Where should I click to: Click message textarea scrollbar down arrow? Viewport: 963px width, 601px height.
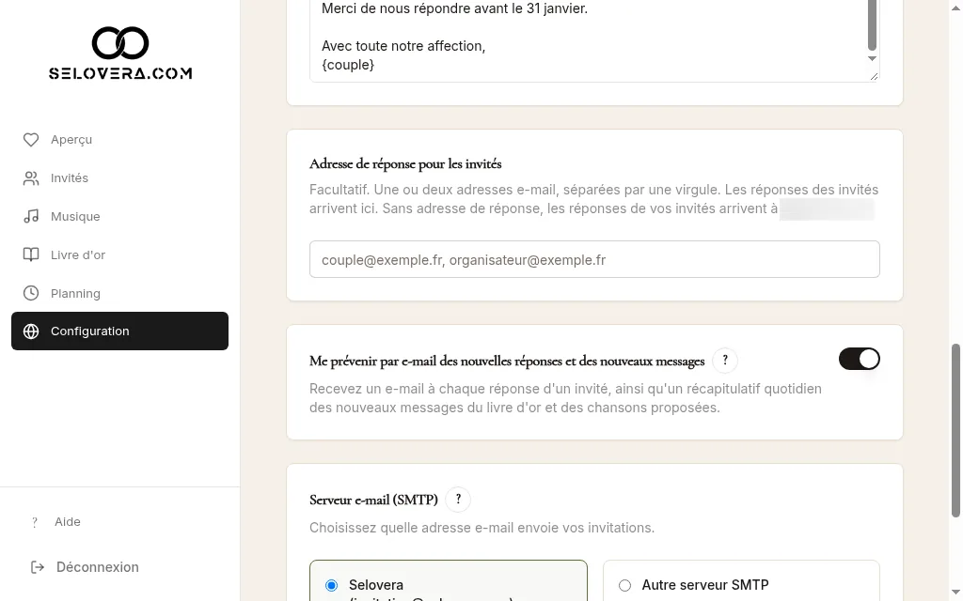pos(872,59)
